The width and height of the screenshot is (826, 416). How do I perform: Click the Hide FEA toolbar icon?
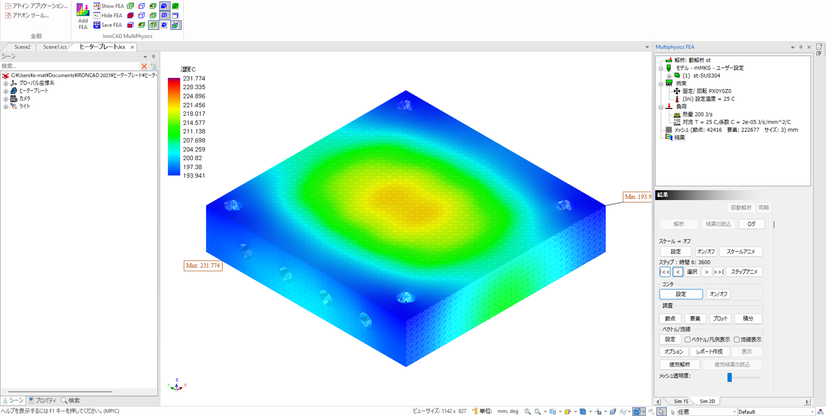pos(97,15)
